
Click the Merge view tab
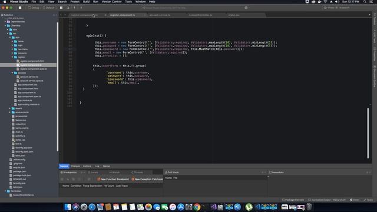[x=106, y=166]
